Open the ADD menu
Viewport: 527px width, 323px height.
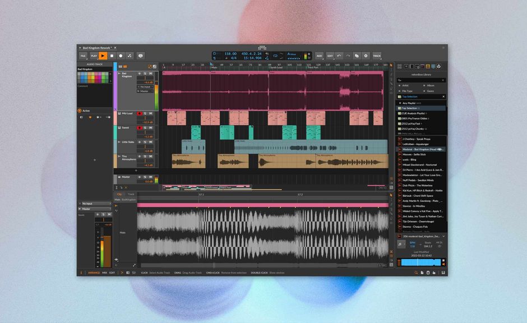click(320, 56)
